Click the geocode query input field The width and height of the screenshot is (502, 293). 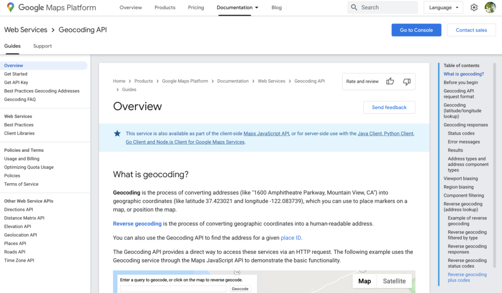click(173, 289)
